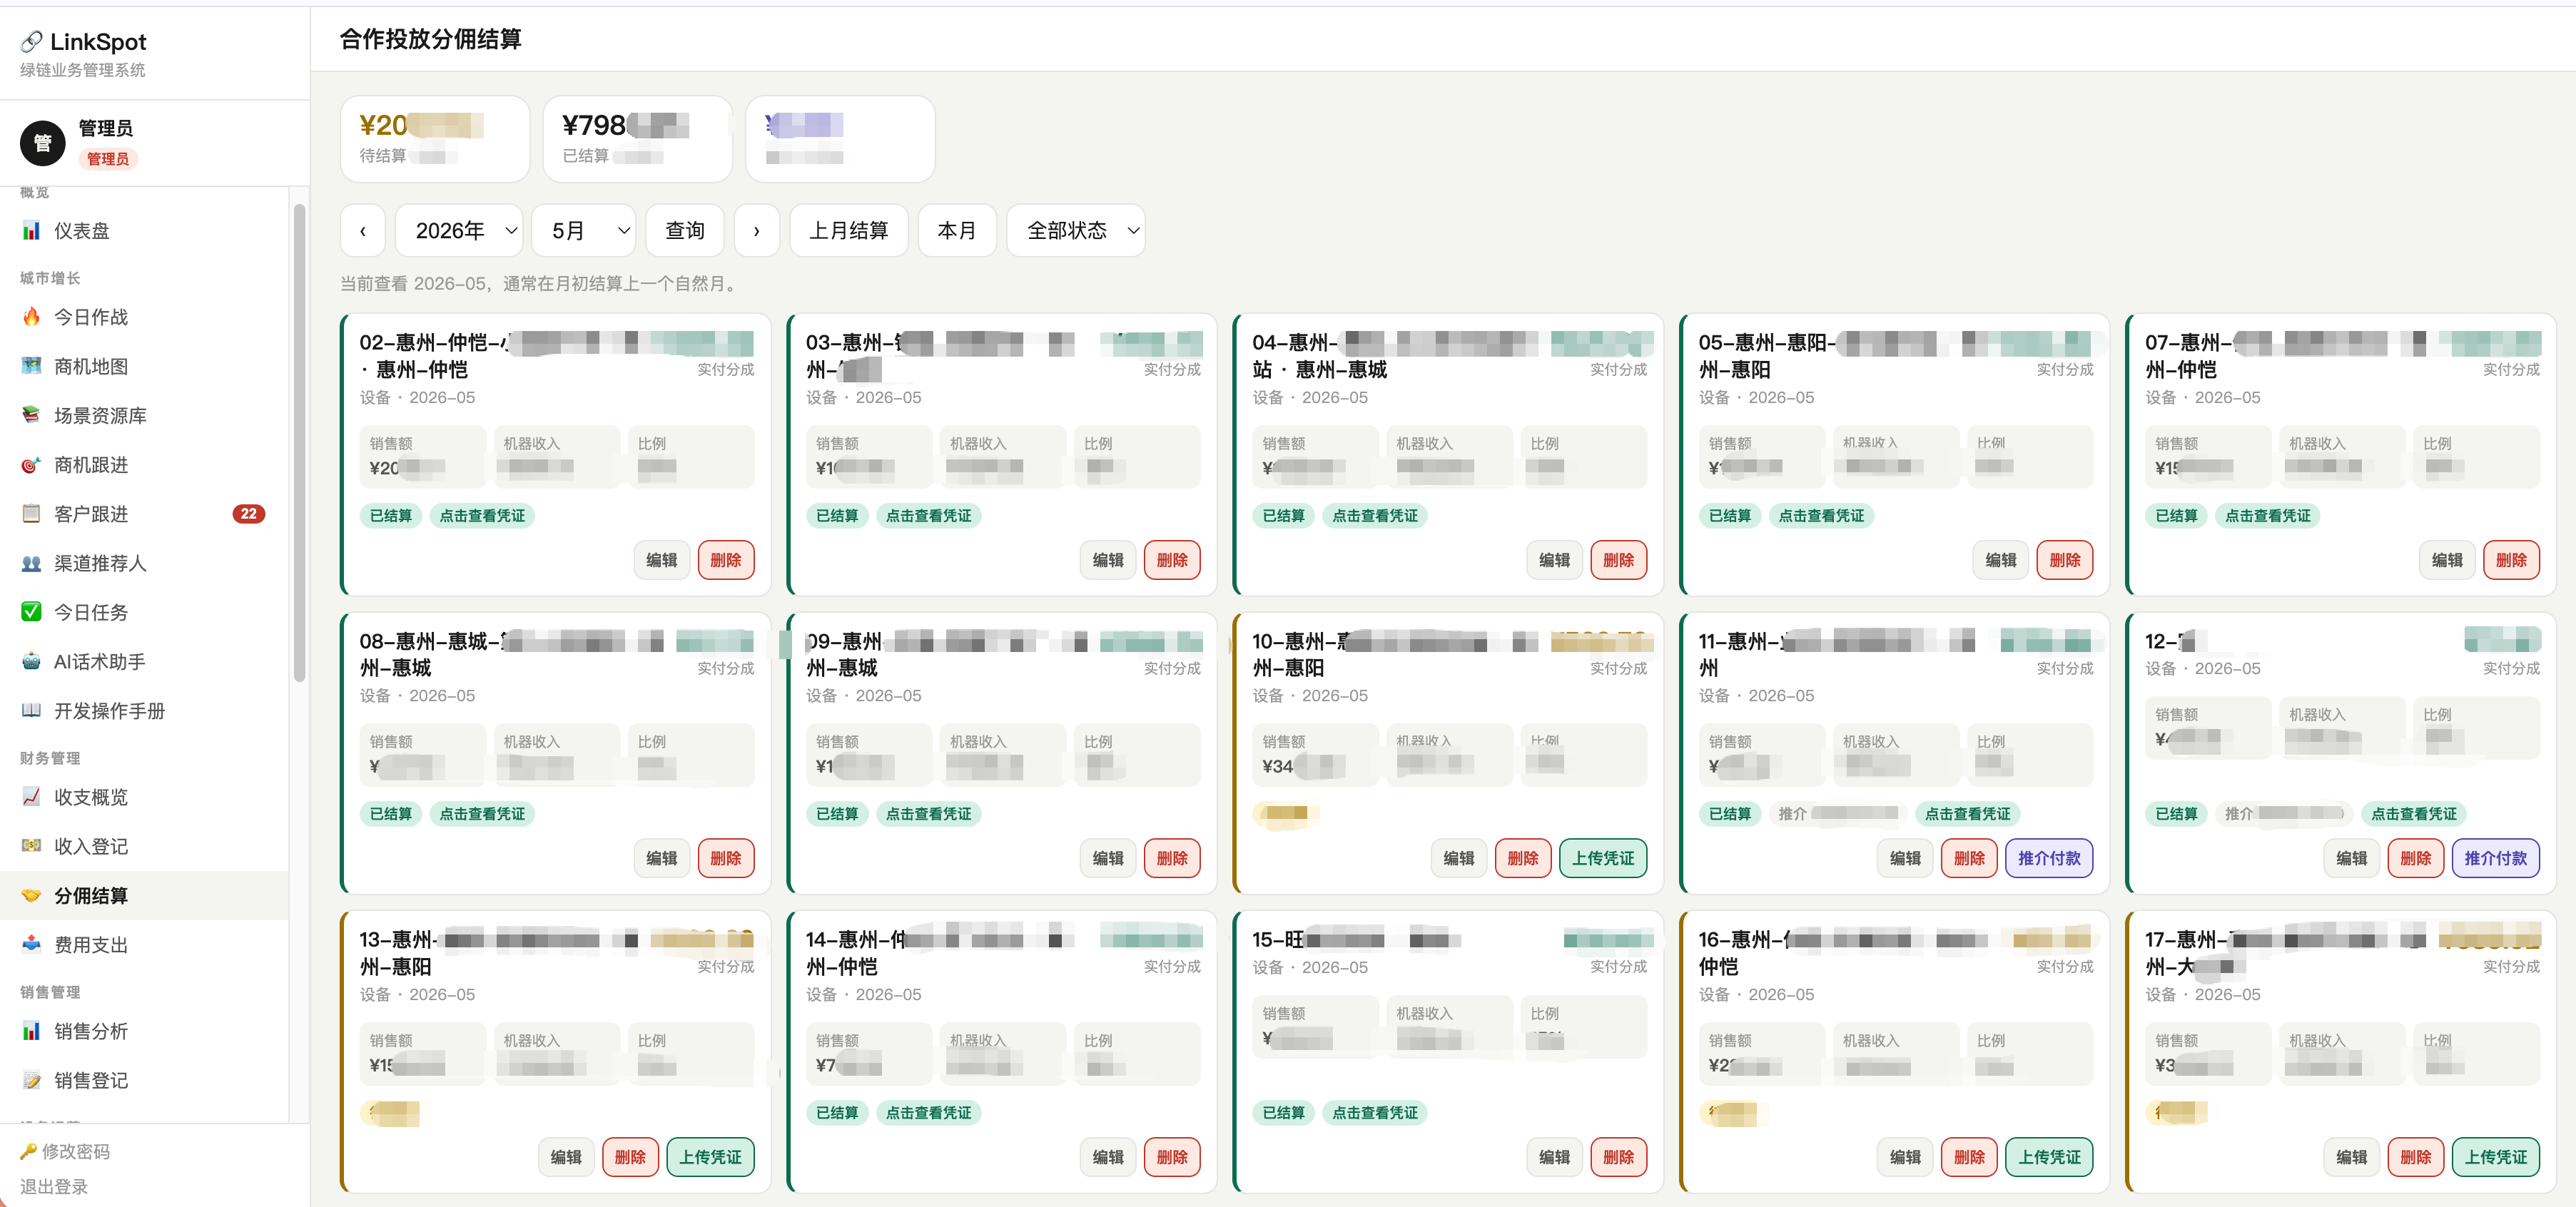Screen dimensions: 2576x1207
Task: Click the trend chart icon for 收支概览
Action: (31, 797)
